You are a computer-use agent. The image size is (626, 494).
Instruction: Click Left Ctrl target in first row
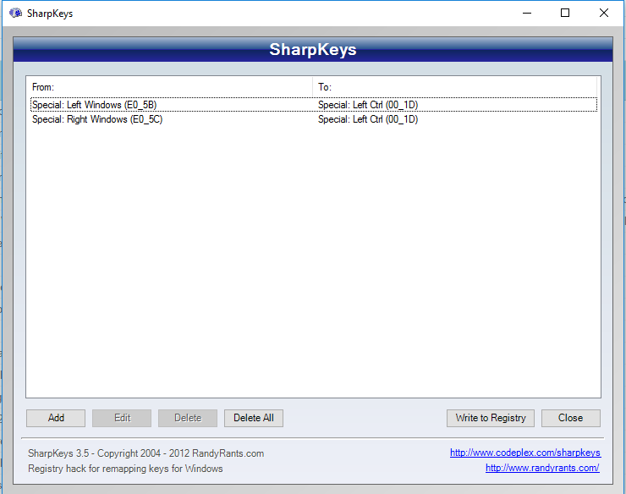tap(368, 105)
